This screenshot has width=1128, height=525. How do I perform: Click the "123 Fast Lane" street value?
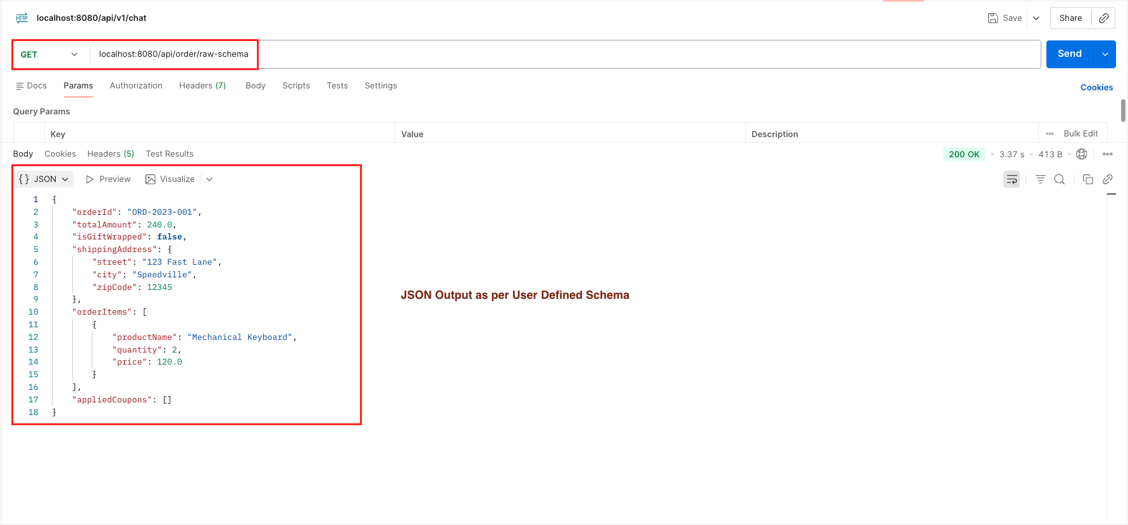[x=180, y=262]
